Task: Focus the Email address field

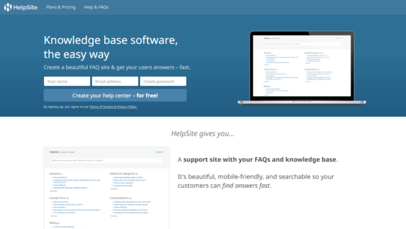Action: [115, 81]
